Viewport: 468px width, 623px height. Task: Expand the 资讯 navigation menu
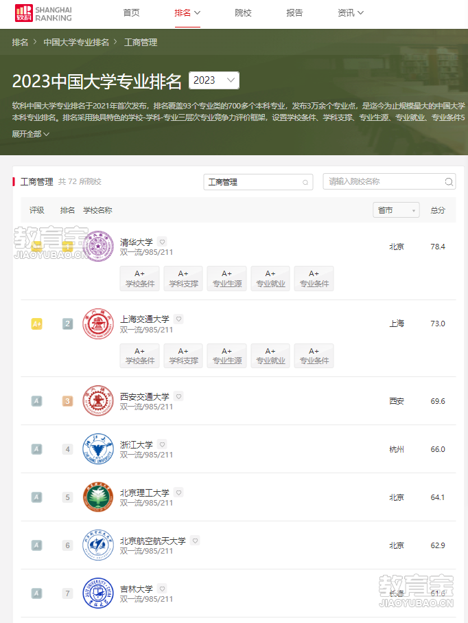(351, 13)
